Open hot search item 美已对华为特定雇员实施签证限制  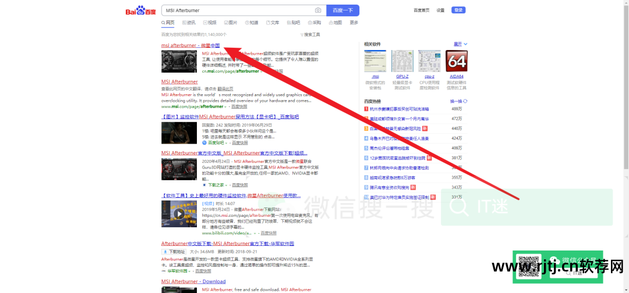pyautogui.click(x=399, y=197)
